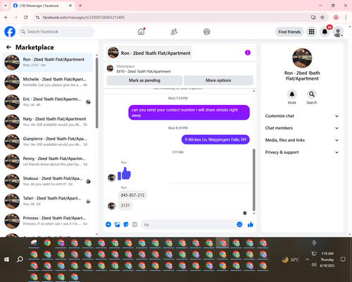The width and height of the screenshot is (352, 282).
Task: Expand the Privacy & support section
Action: click(x=302, y=152)
